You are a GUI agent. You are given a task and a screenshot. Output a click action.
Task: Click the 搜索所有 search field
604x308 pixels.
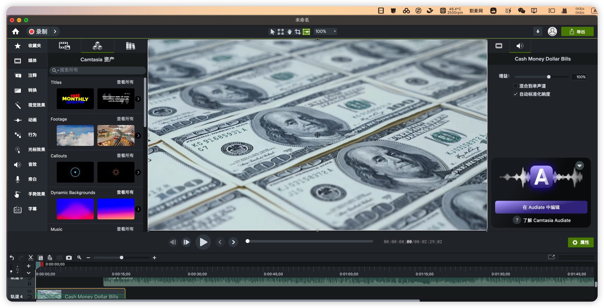98,70
